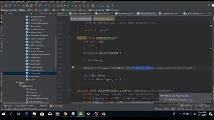Click the Cut scissors icon

[23, 6]
